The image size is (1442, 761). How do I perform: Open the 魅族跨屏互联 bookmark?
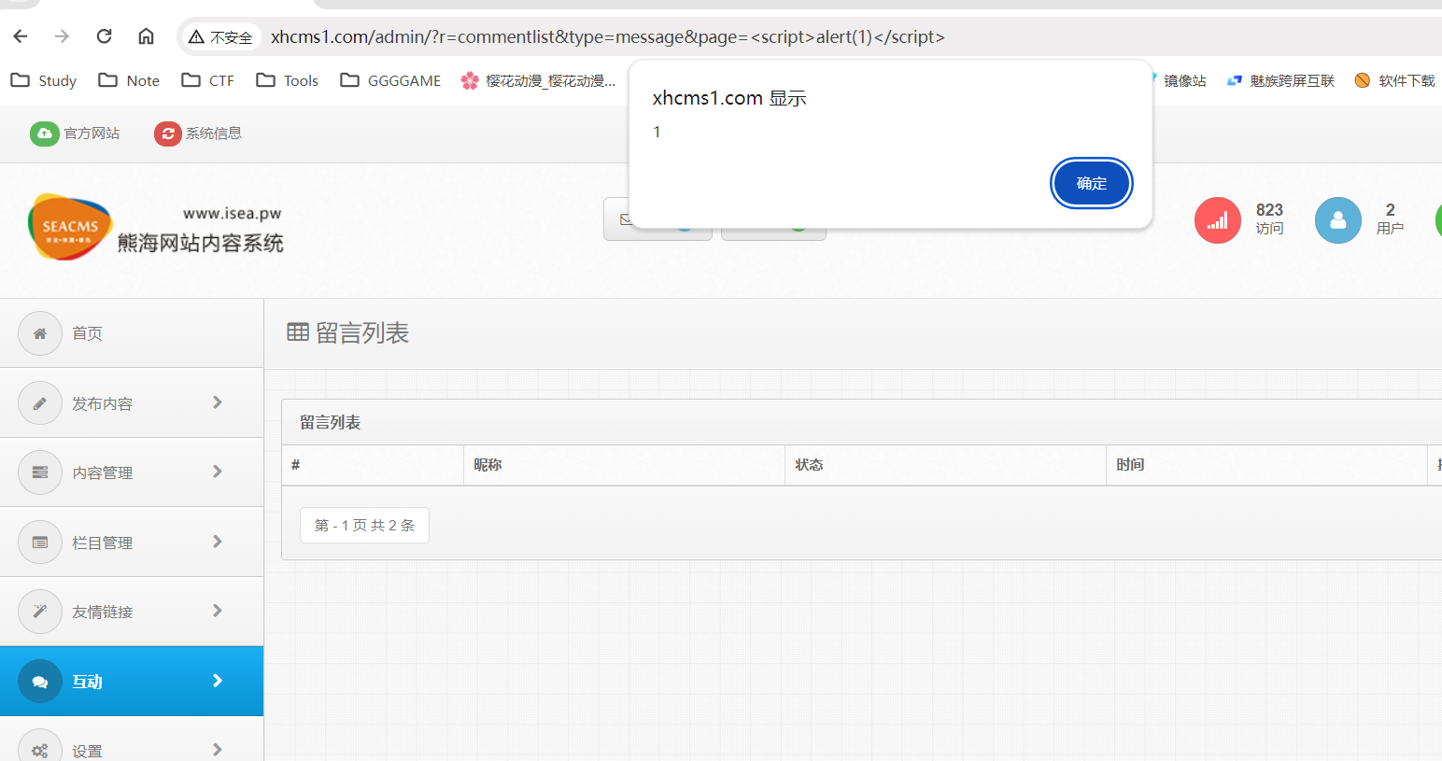[1280, 80]
